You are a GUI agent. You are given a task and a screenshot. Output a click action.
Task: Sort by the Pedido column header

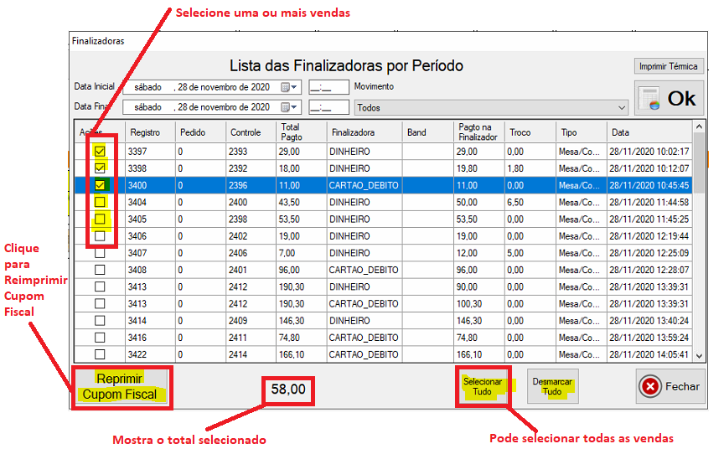click(x=200, y=132)
